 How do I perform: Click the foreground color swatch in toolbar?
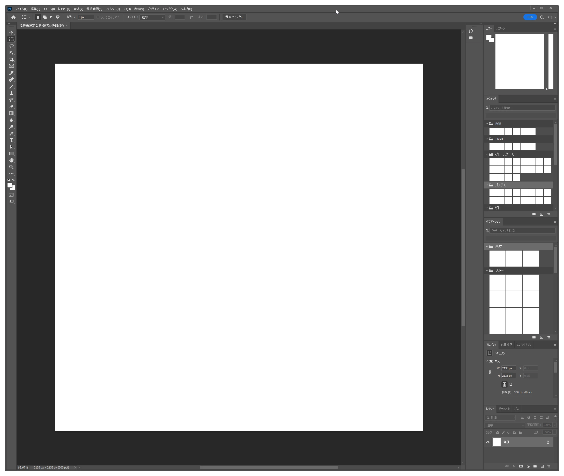[10, 185]
